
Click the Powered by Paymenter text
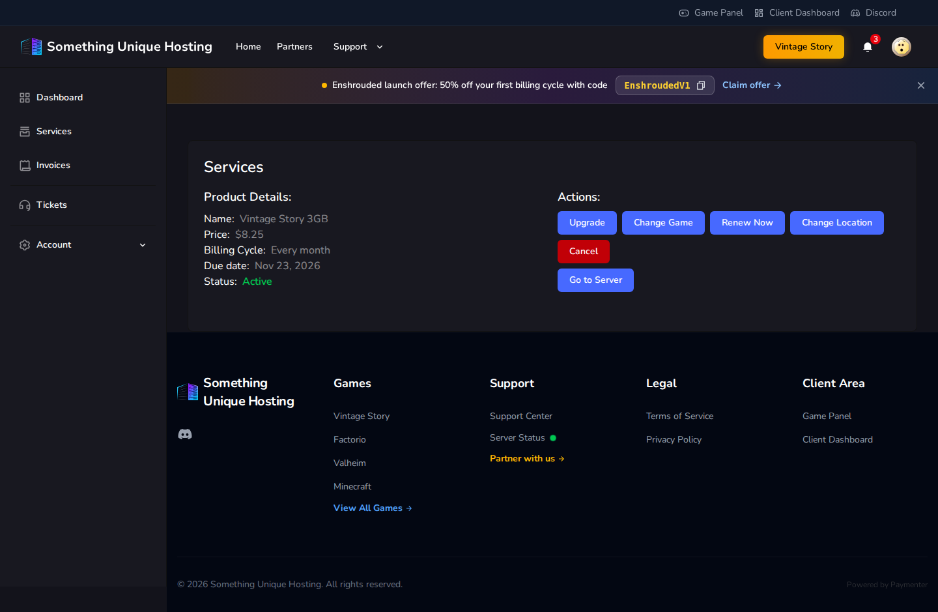[887, 585]
